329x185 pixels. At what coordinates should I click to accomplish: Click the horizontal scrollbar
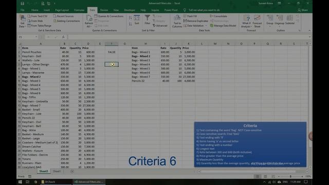coord(248,171)
